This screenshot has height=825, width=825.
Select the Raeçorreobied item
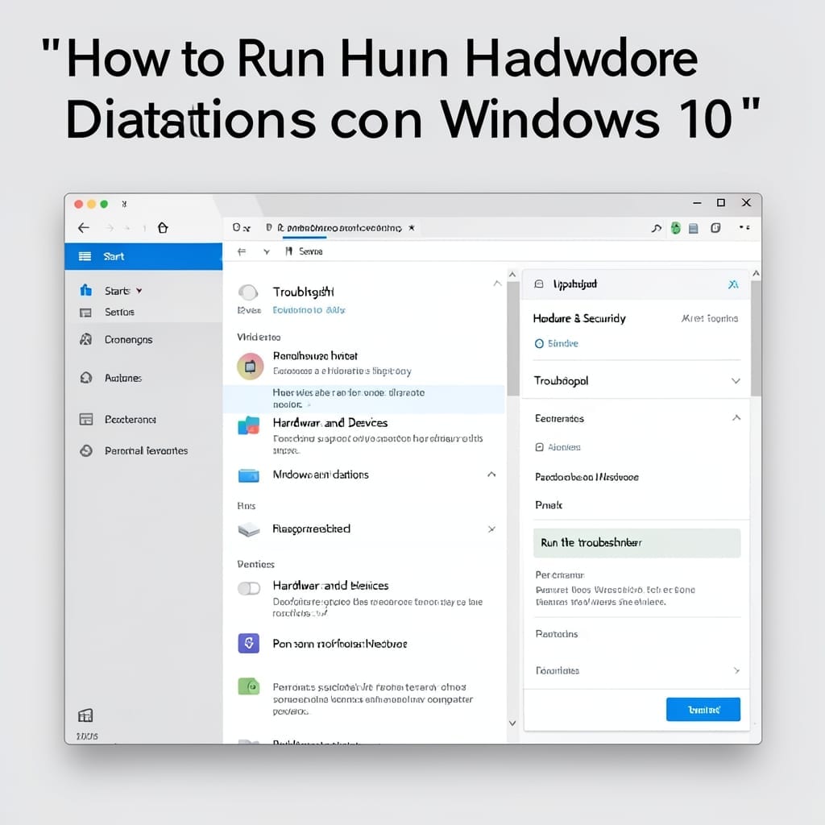(x=311, y=529)
